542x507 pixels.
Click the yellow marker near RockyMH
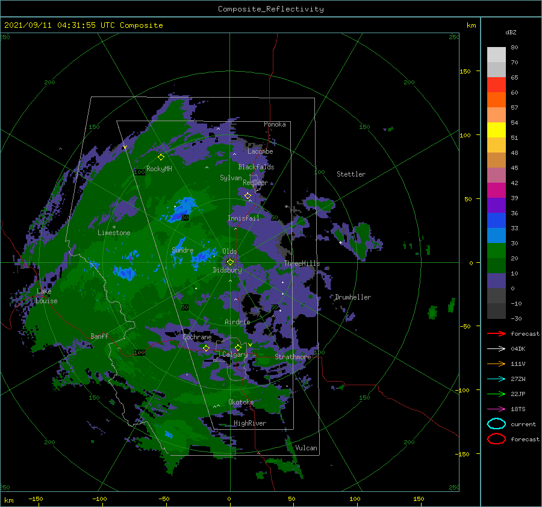coord(161,157)
